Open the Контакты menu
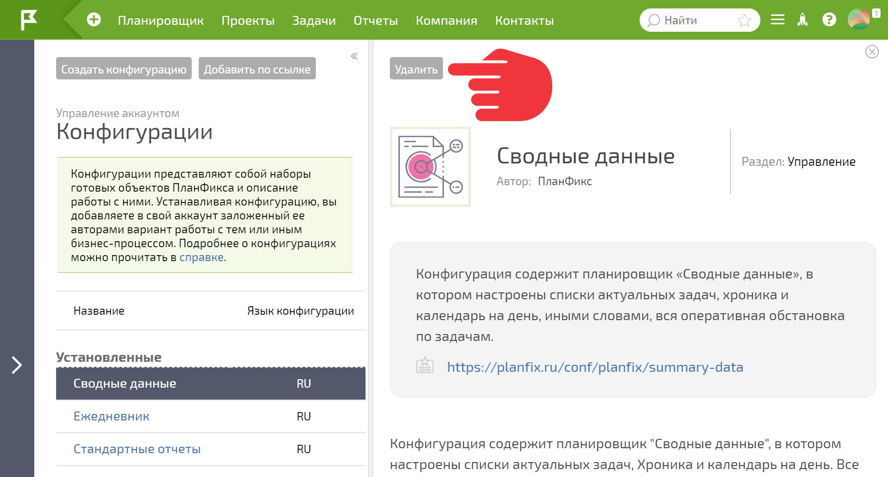Viewport: 888px width, 477px height. pos(524,20)
